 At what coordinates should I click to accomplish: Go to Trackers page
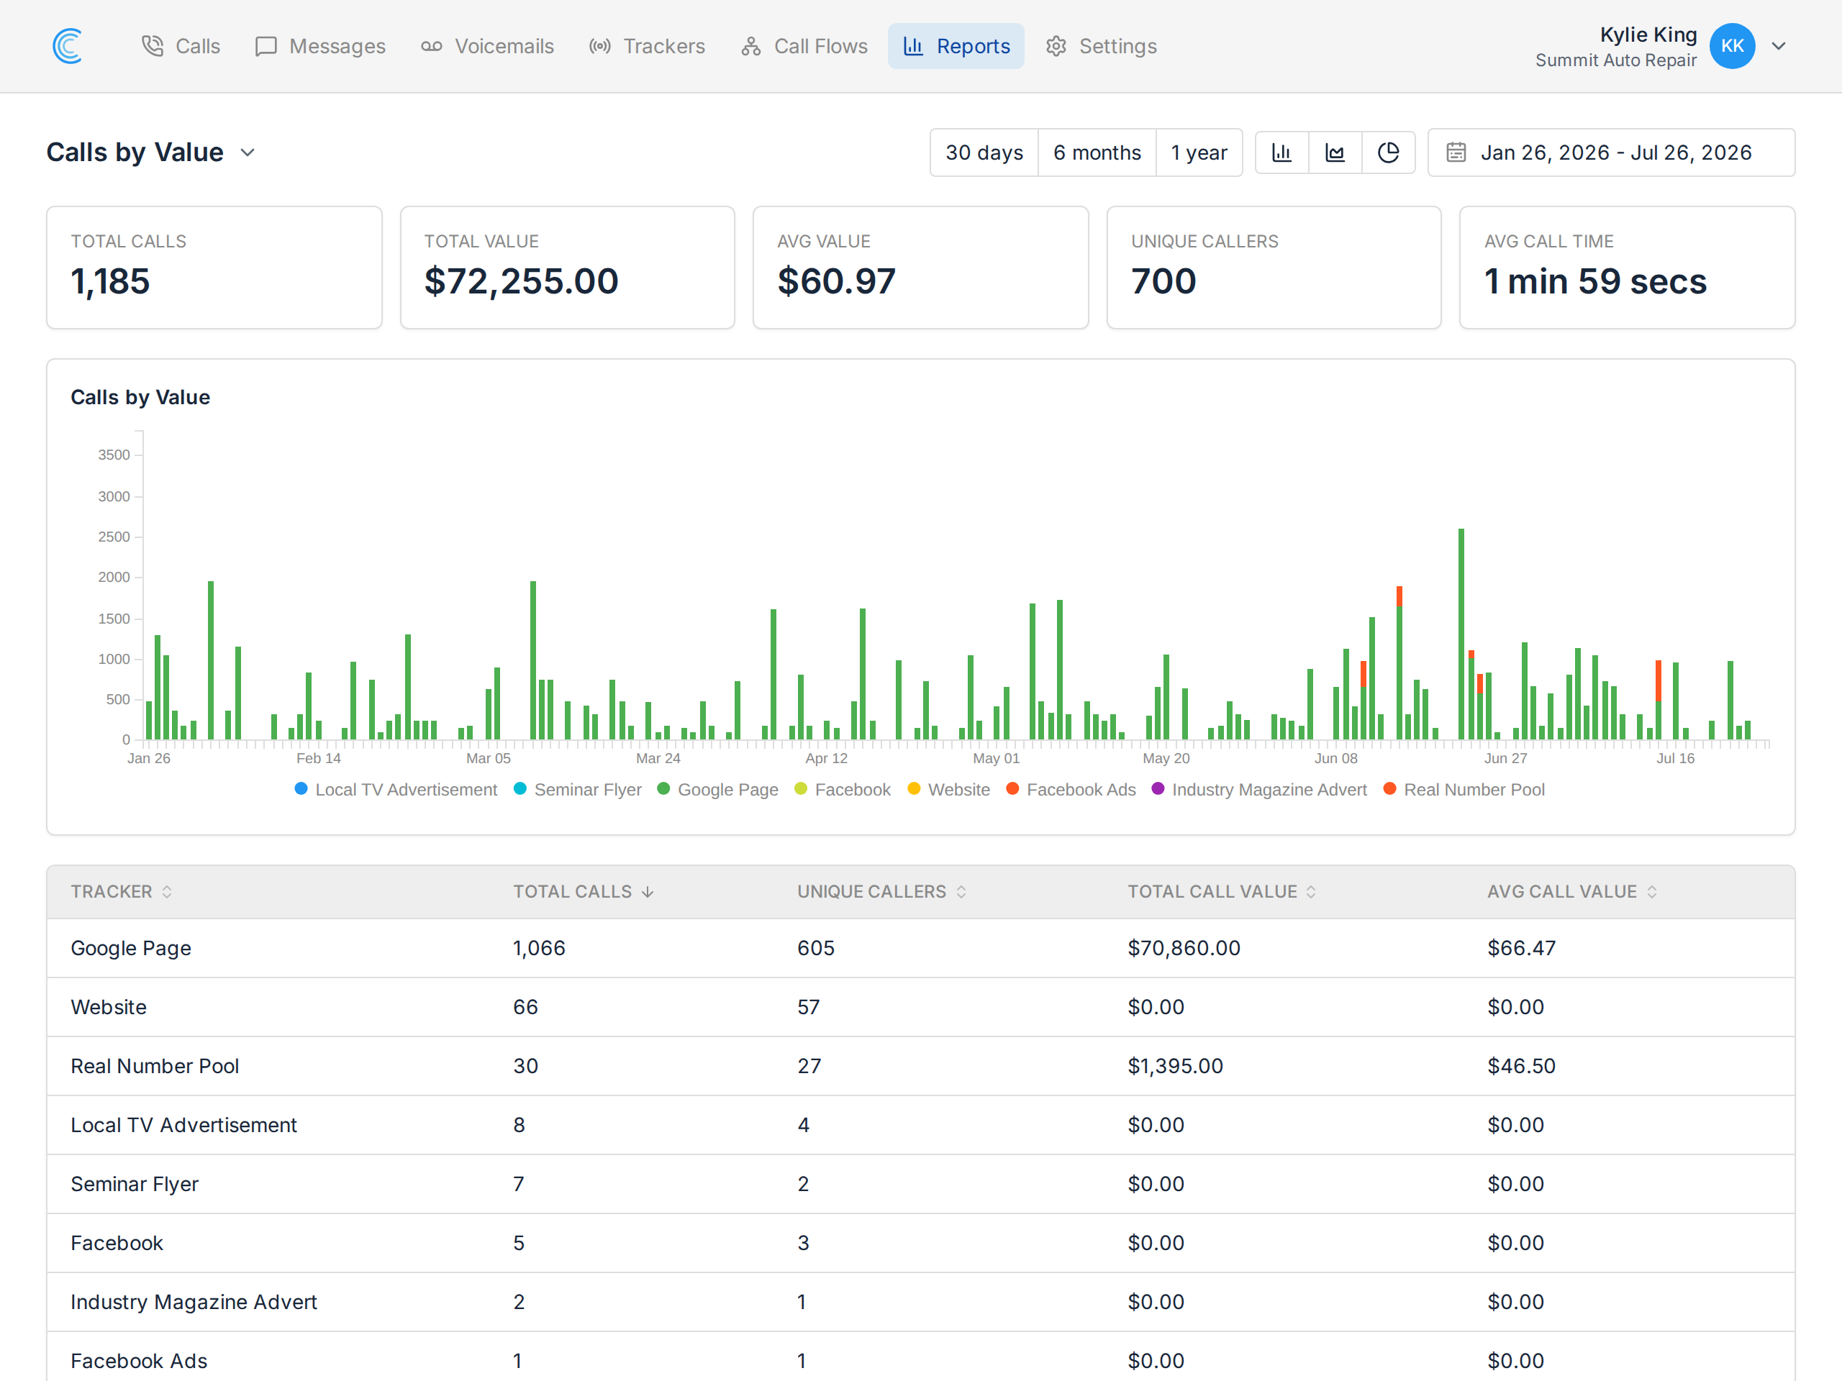click(x=647, y=46)
